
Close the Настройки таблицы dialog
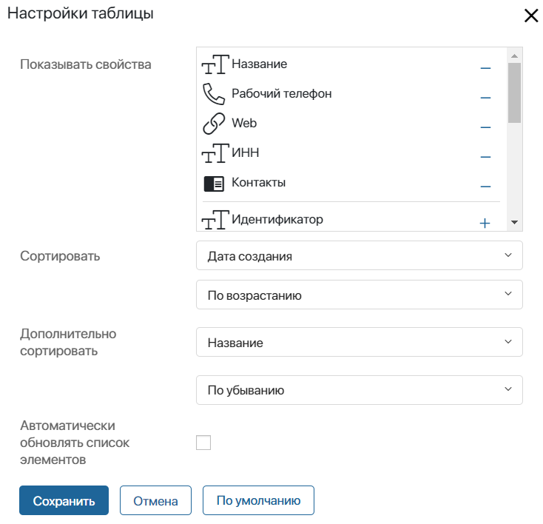click(531, 16)
